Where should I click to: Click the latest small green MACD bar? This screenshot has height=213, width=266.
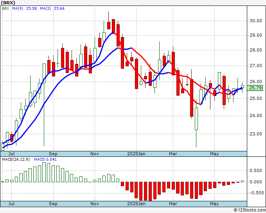pyautogui.click(x=243, y=181)
